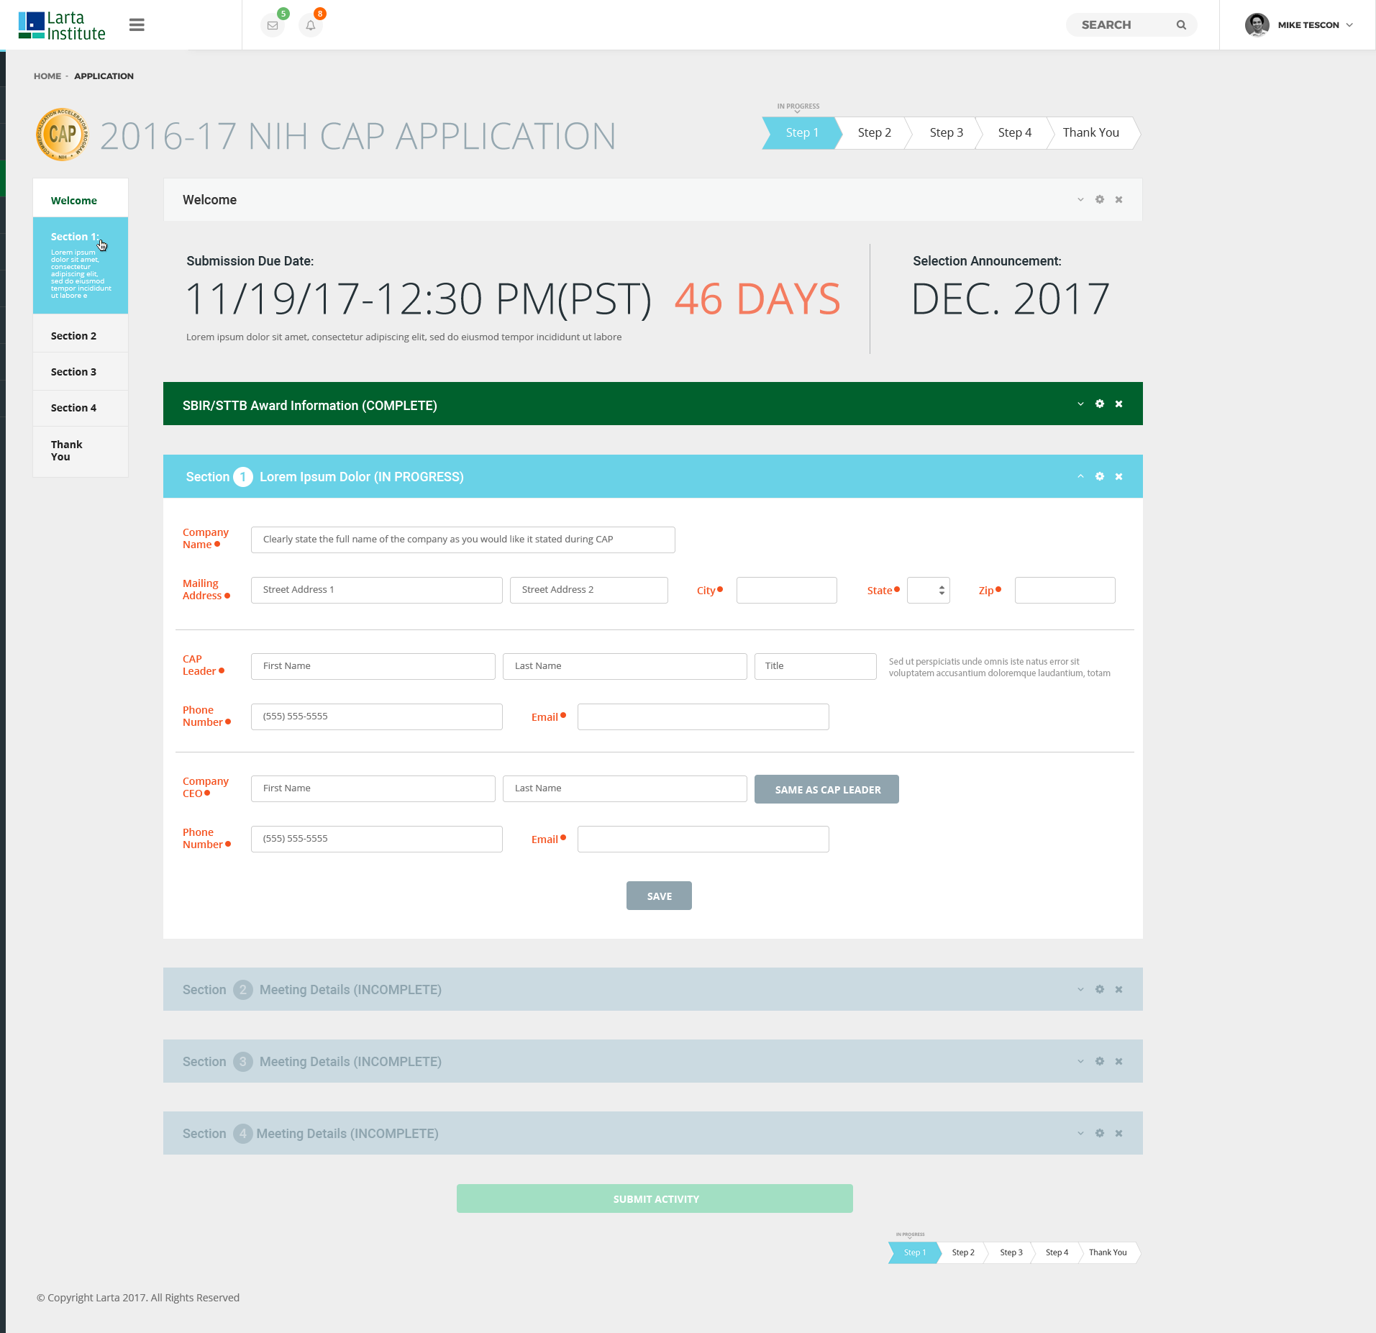Go to Thank You in top progress bar
This screenshot has width=1376, height=1333.
(1091, 133)
